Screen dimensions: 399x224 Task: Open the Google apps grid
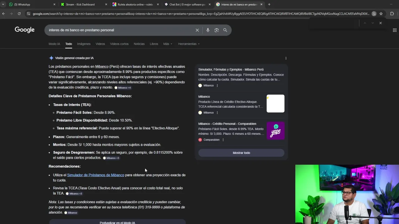tap(395, 30)
